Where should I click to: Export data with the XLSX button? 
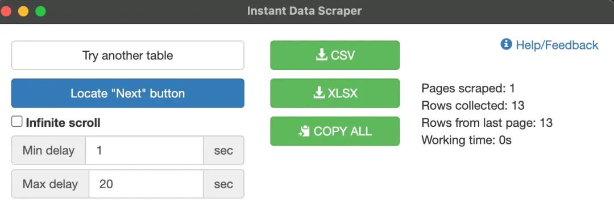pos(335,93)
